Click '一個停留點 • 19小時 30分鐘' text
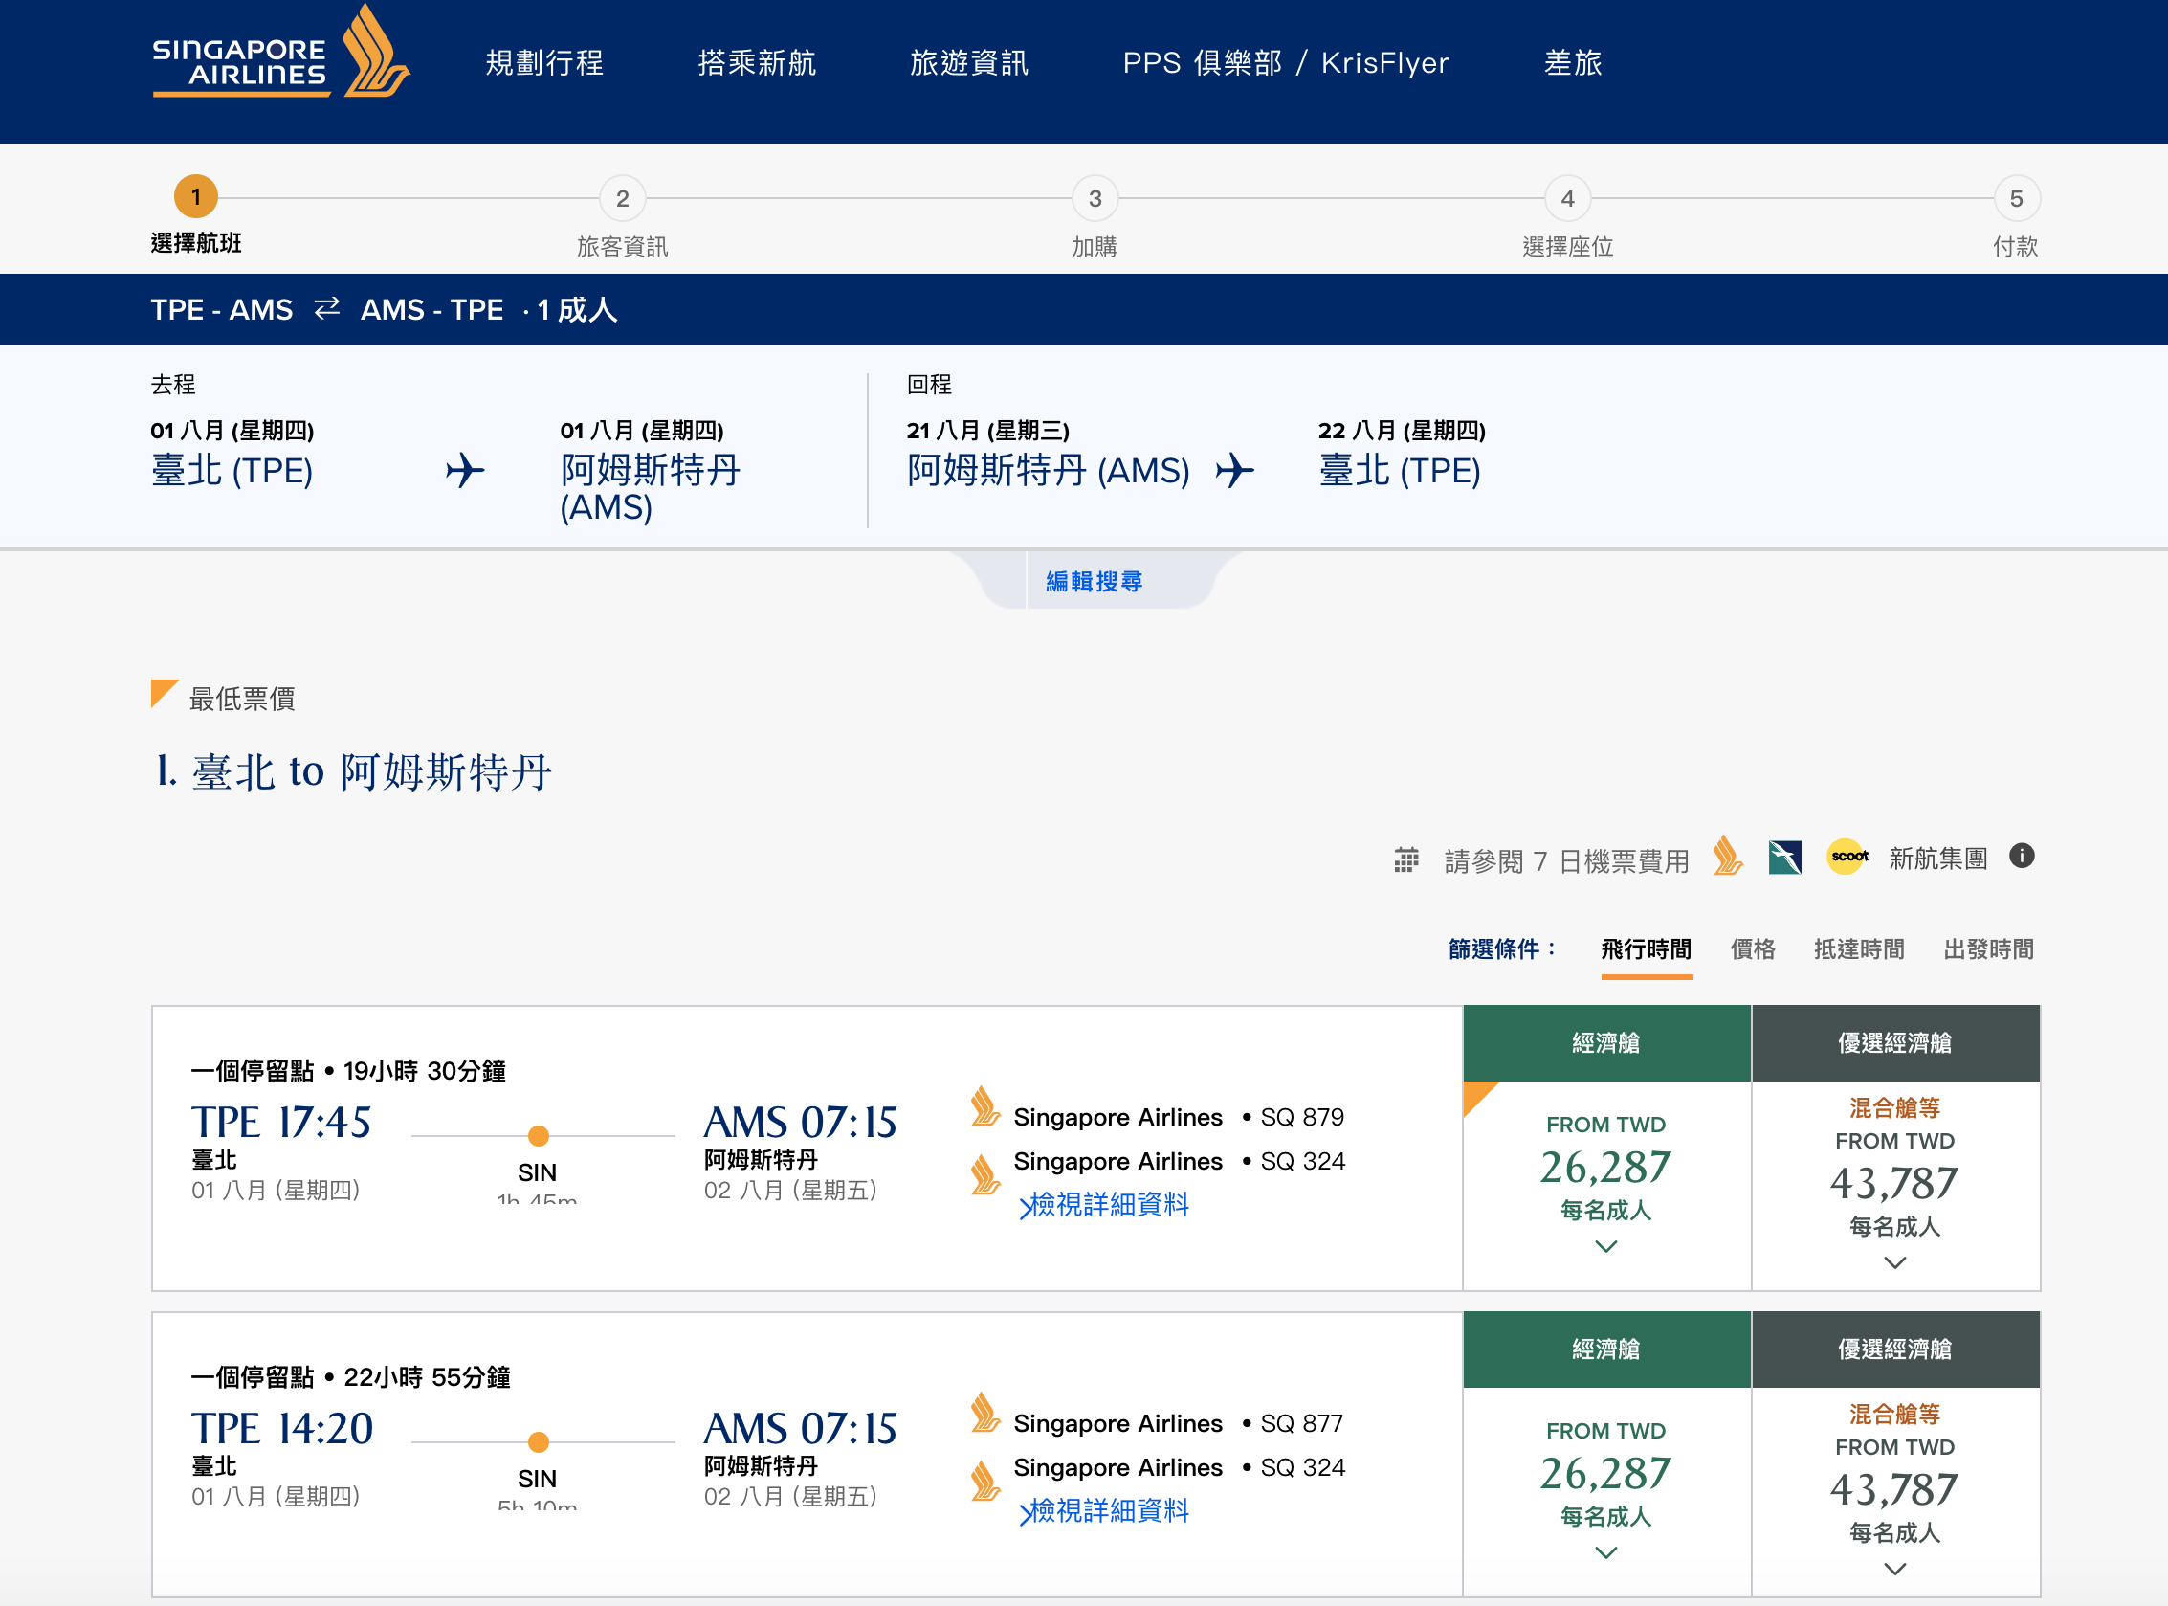 coord(348,1071)
